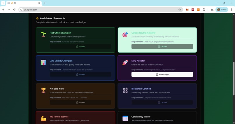Click 'Requirement: Offset 100% of your carbon footprint'
Image resolution: width=235 pixels, height=124 pixels.
152,42
